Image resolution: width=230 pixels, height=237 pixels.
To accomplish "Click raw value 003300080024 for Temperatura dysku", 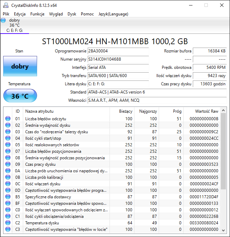I will 204,223.
